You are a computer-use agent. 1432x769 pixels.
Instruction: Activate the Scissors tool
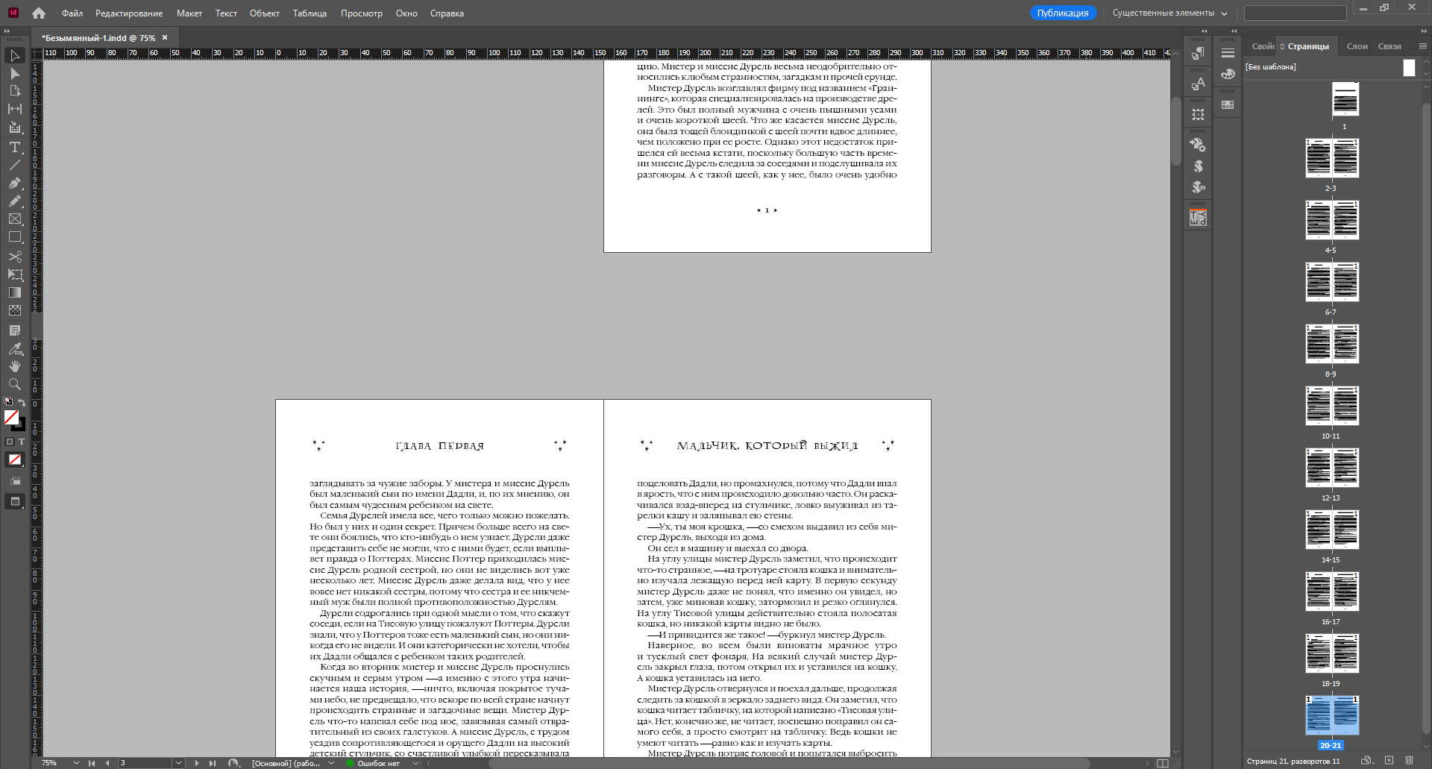tap(15, 257)
